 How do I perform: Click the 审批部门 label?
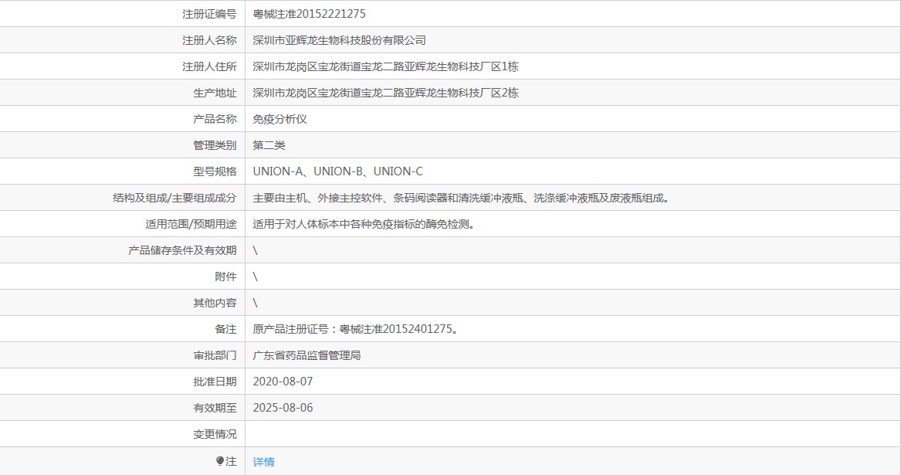[x=215, y=355]
